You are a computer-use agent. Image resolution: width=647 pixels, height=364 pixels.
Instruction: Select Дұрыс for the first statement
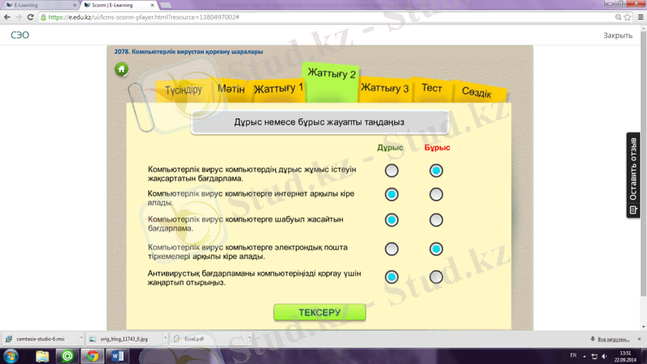pos(391,171)
